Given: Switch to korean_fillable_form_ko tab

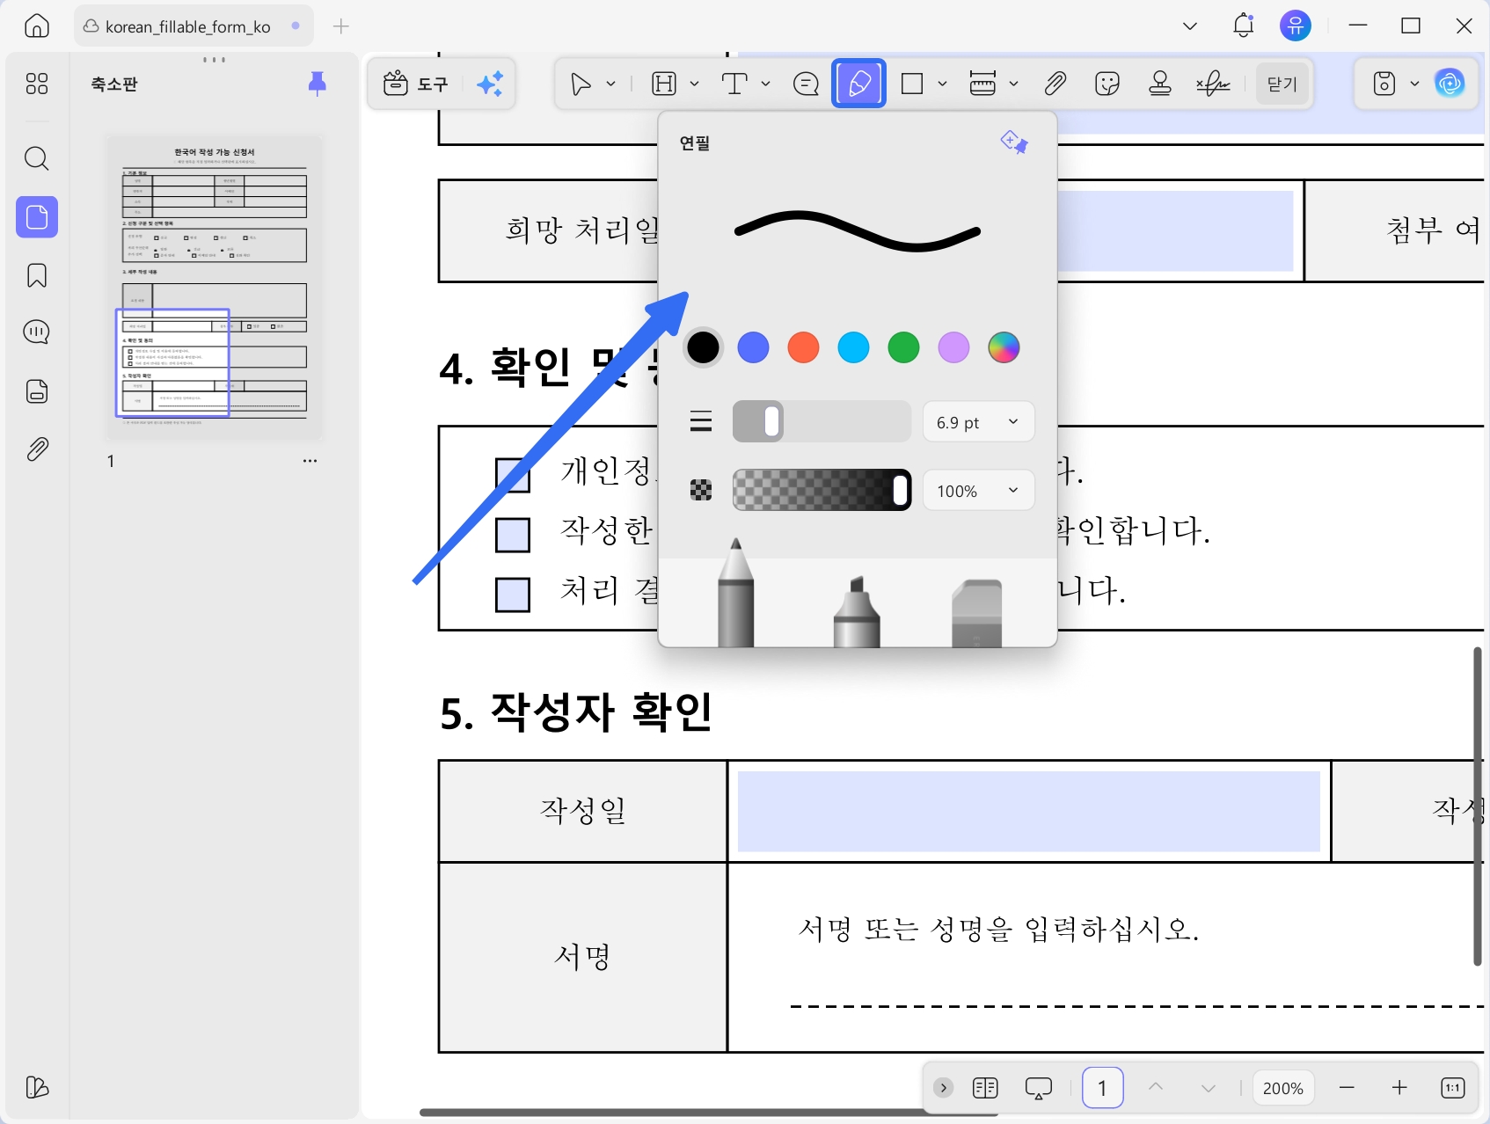Looking at the screenshot, I should tap(193, 26).
